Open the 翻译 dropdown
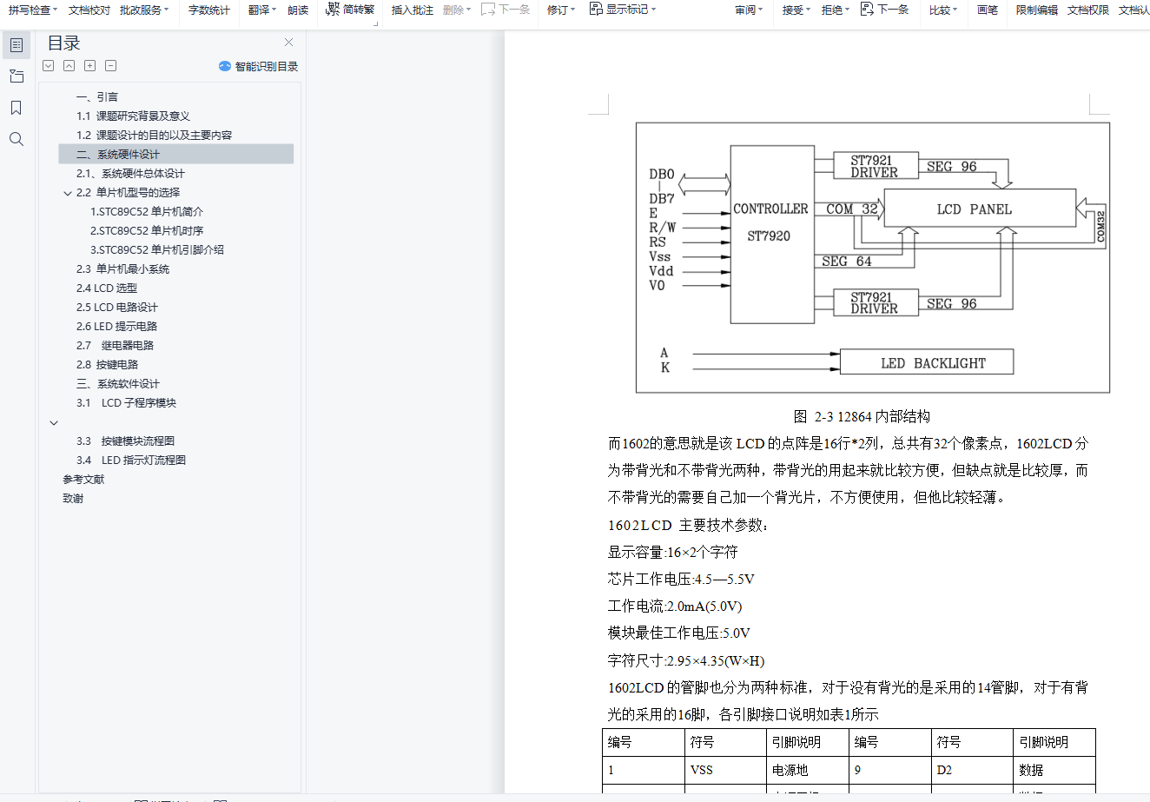Screen dimensions: 1150x802 point(261,10)
